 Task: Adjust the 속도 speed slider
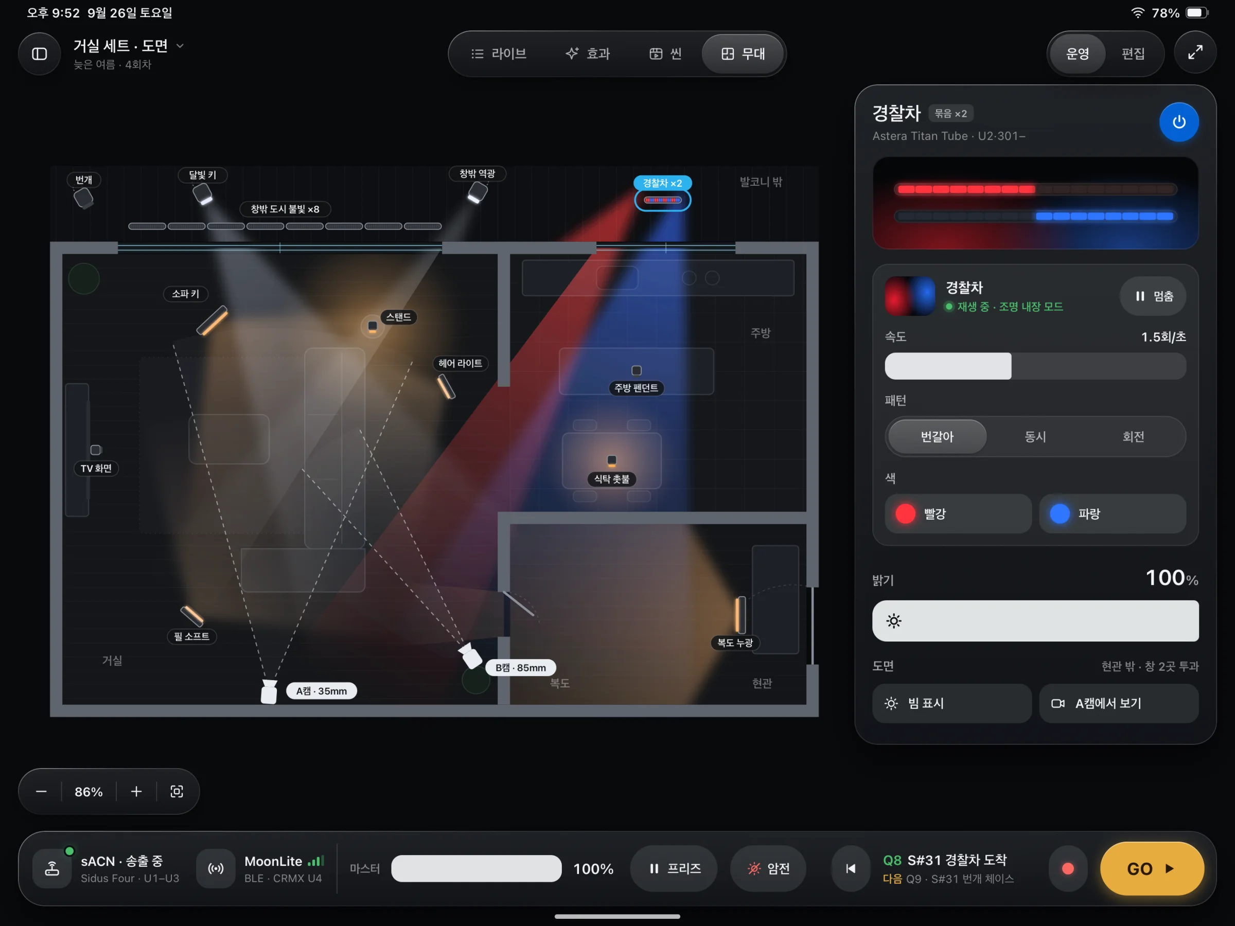(1035, 366)
